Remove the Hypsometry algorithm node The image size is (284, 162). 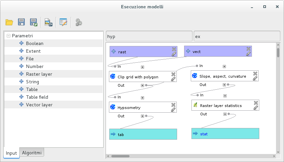point(173,105)
